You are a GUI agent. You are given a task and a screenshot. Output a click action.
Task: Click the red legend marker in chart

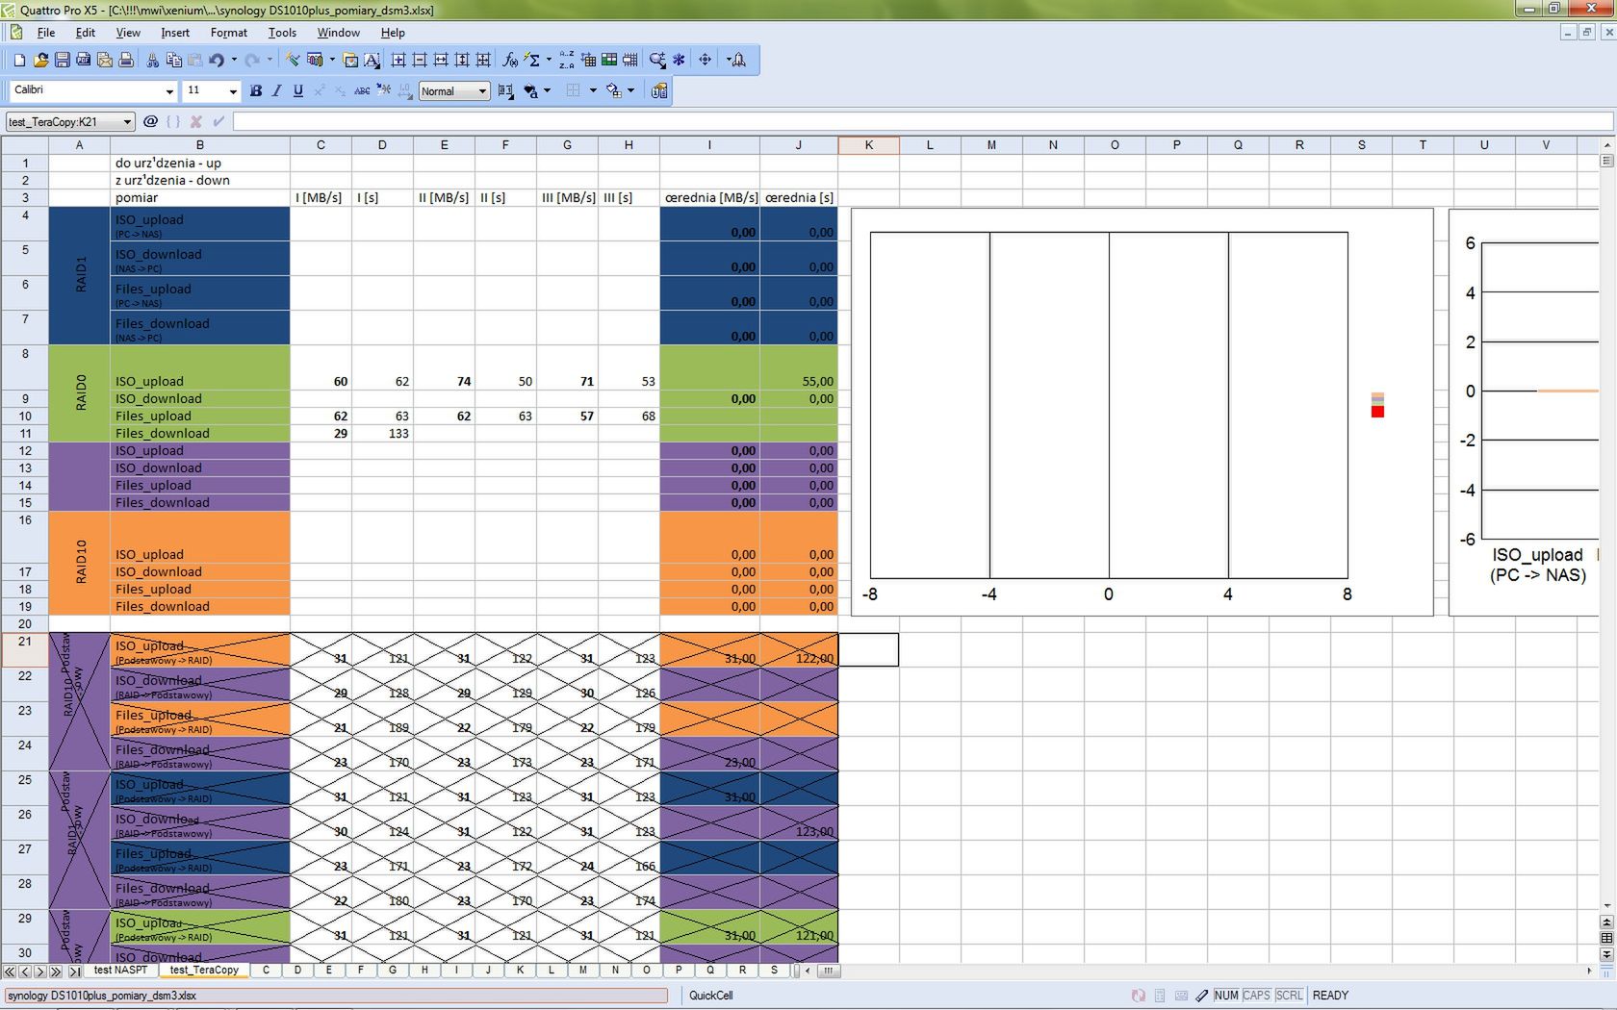click(x=1377, y=412)
